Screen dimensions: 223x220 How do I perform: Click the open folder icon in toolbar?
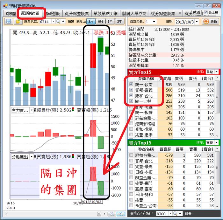(x=18, y=21)
